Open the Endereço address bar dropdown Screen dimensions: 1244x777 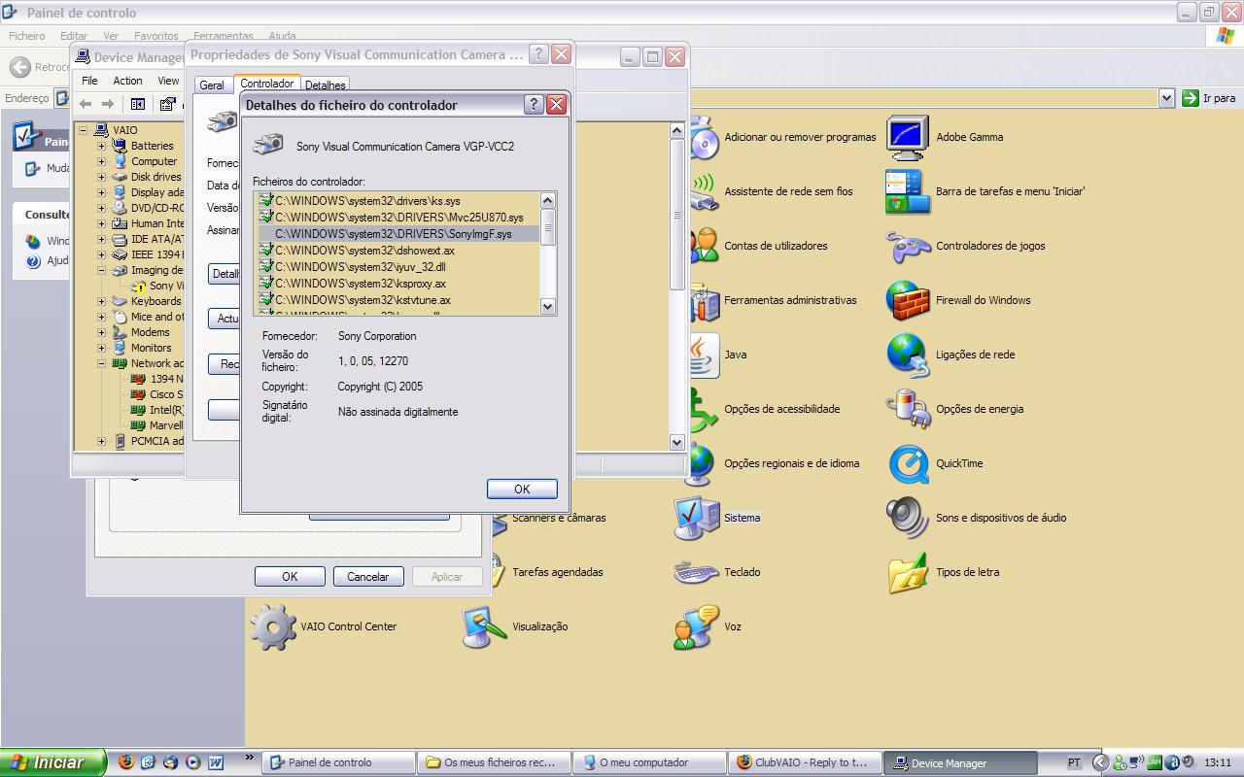pyautogui.click(x=1166, y=98)
